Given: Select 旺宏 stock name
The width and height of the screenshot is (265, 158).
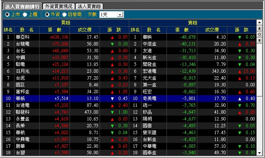Looking at the screenshot, I should (x=148, y=92).
